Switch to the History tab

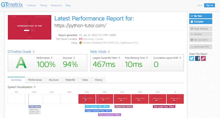[98, 80]
